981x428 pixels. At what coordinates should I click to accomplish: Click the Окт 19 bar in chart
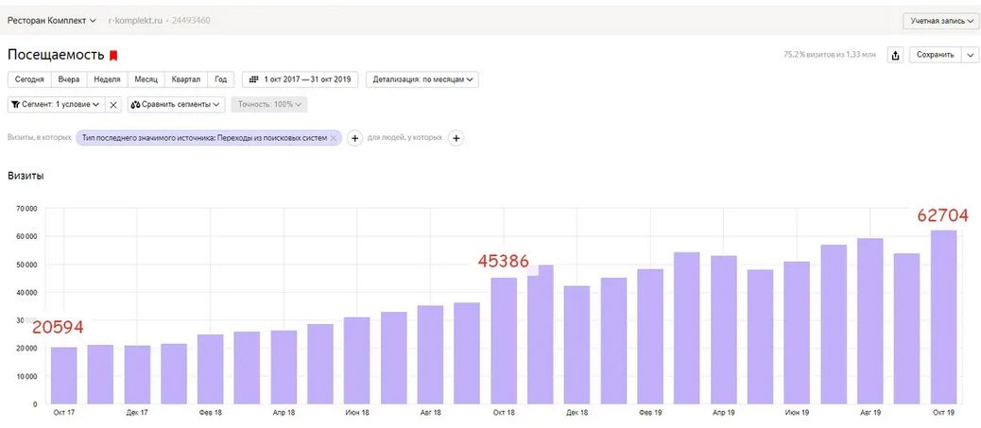[943, 317]
